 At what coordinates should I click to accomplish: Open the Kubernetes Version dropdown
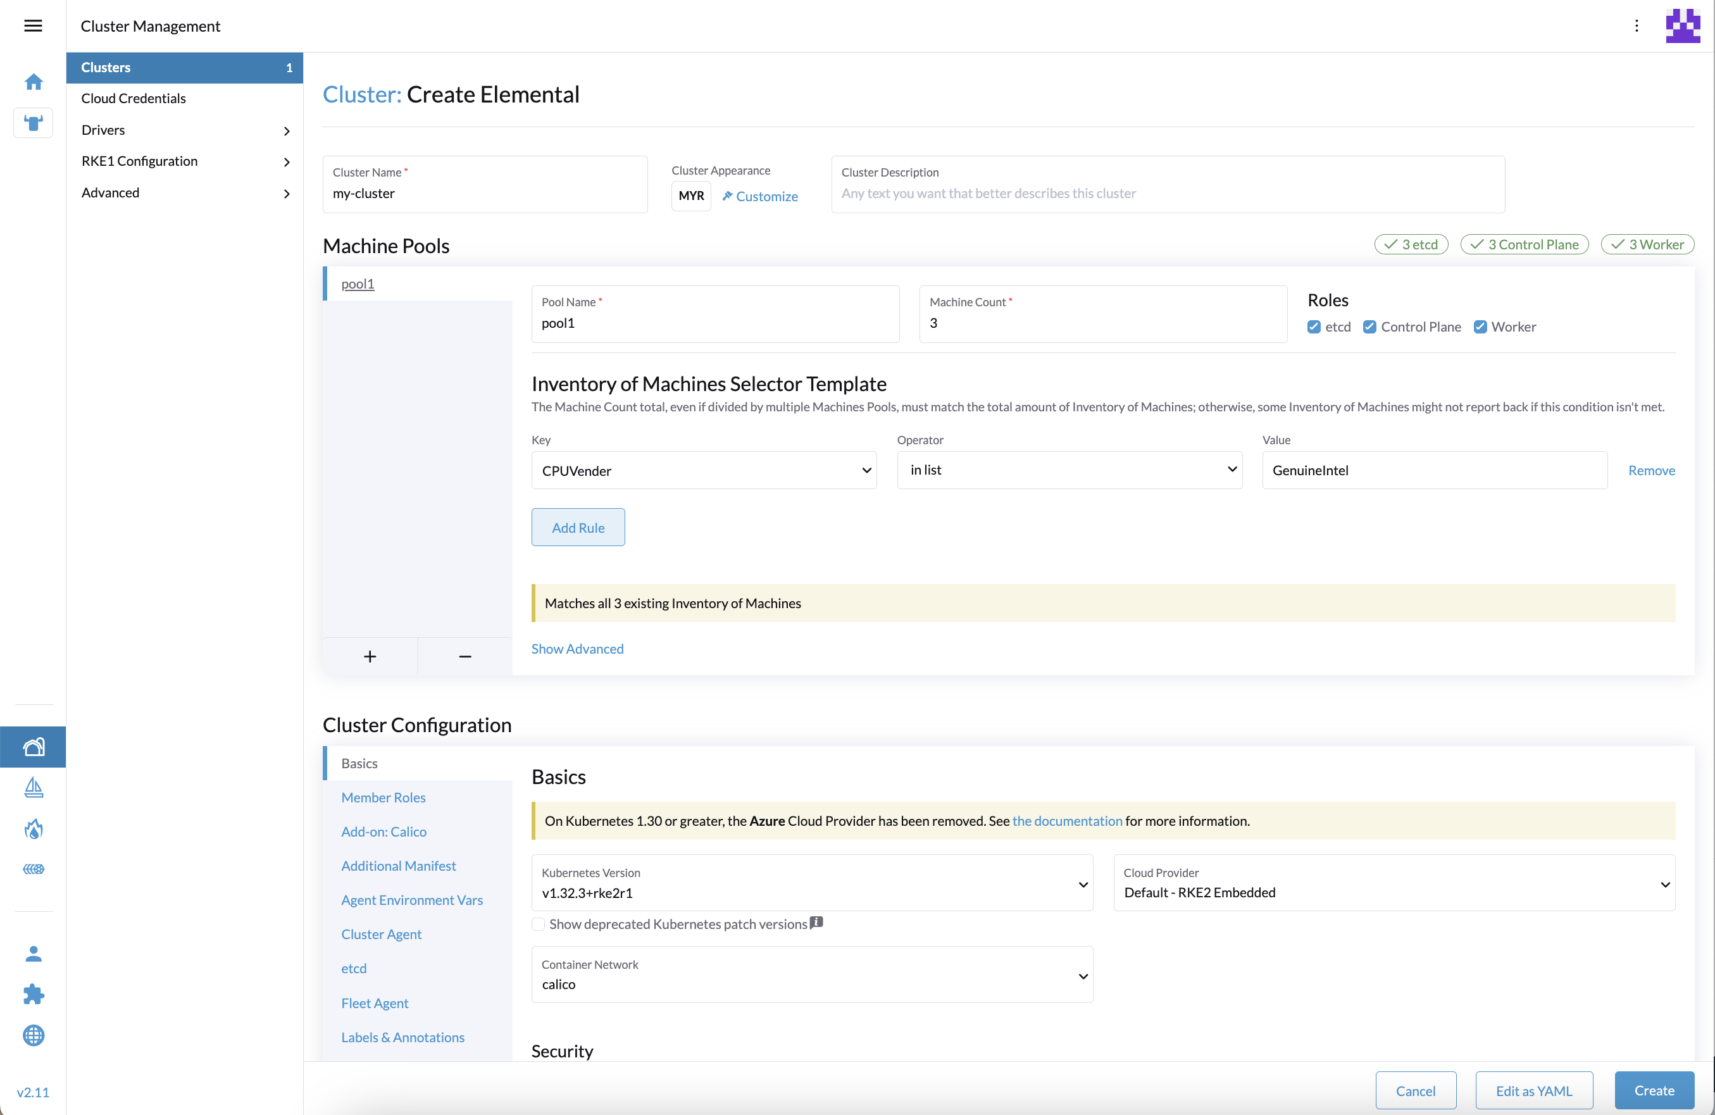[x=811, y=883]
